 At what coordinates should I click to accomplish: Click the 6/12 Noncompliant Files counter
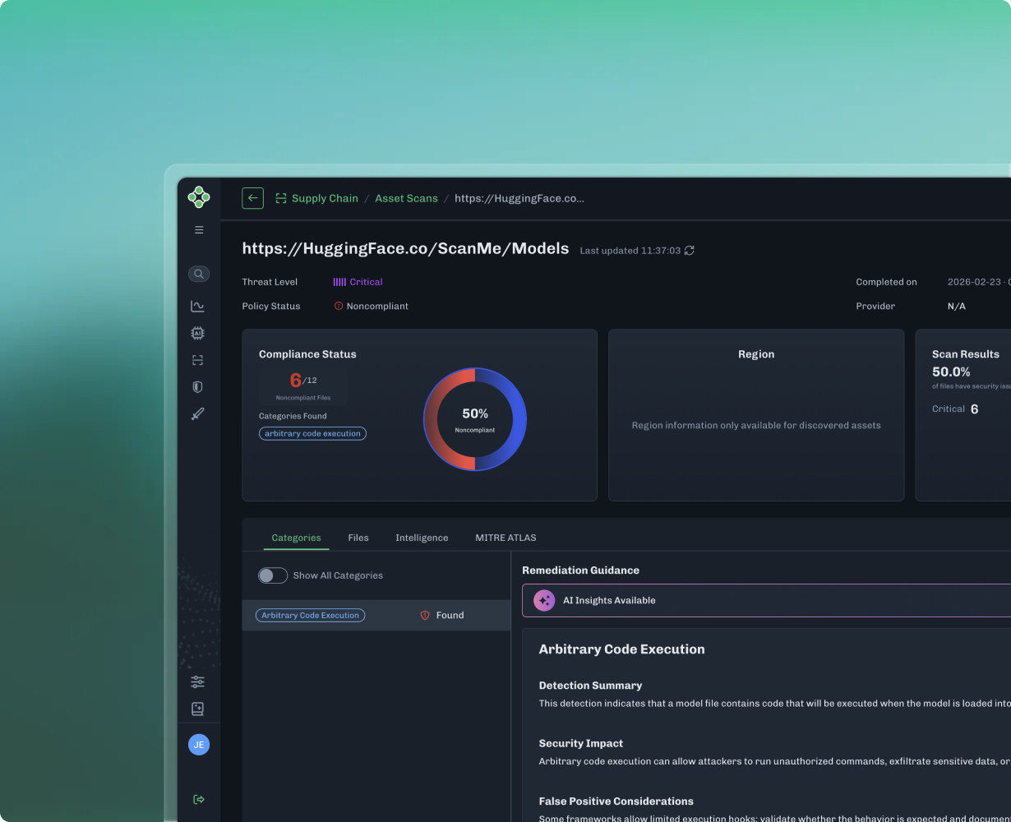[x=303, y=386]
